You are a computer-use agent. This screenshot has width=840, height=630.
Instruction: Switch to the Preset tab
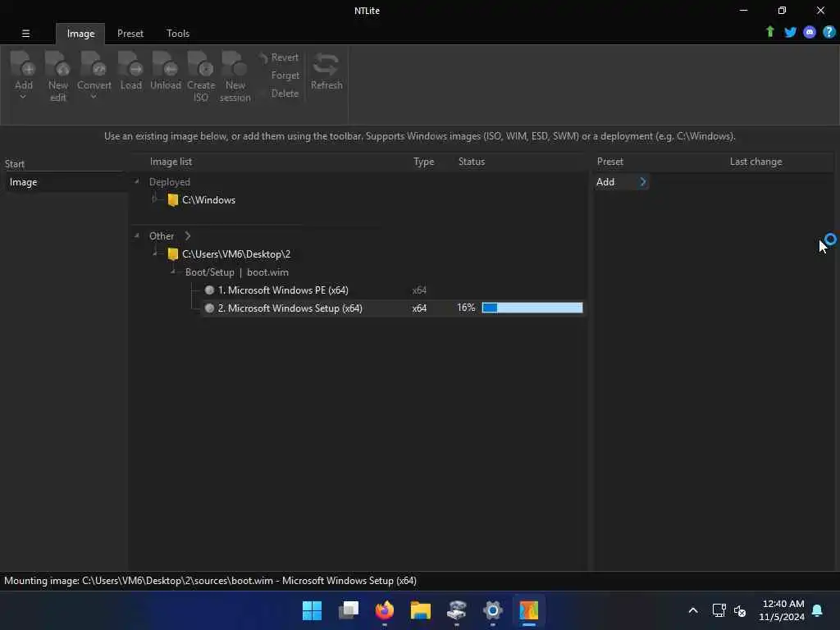130,33
